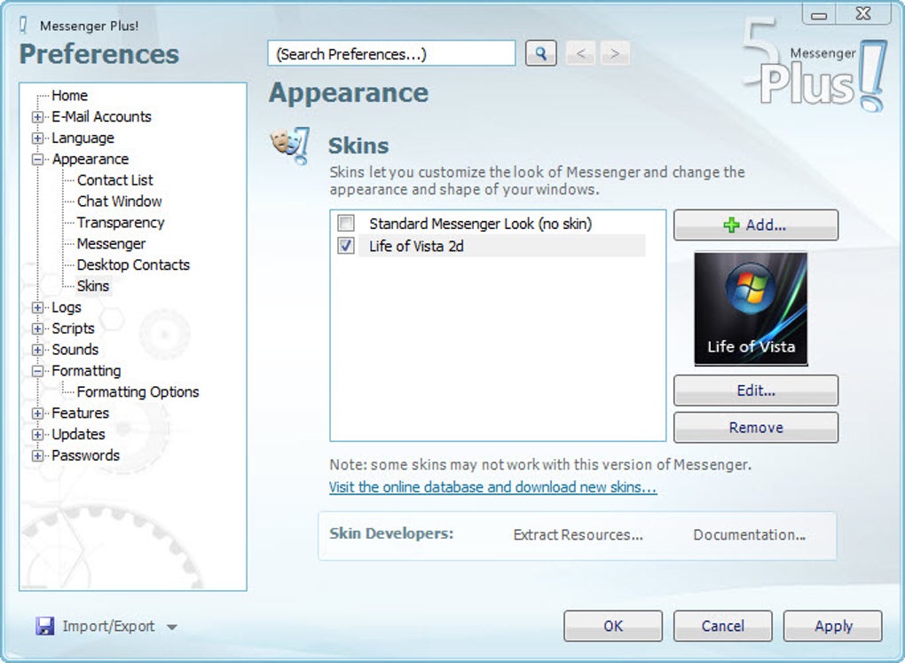Select Life of Vista 2d skin row
Screen dimensions: 905x663
pyautogui.click(x=501, y=246)
